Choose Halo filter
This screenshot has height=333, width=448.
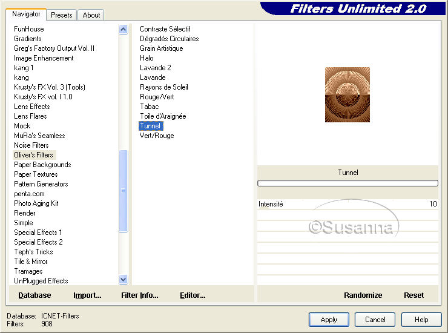(x=147, y=58)
